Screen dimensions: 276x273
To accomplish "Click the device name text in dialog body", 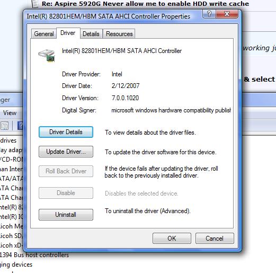I will click(122, 51).
